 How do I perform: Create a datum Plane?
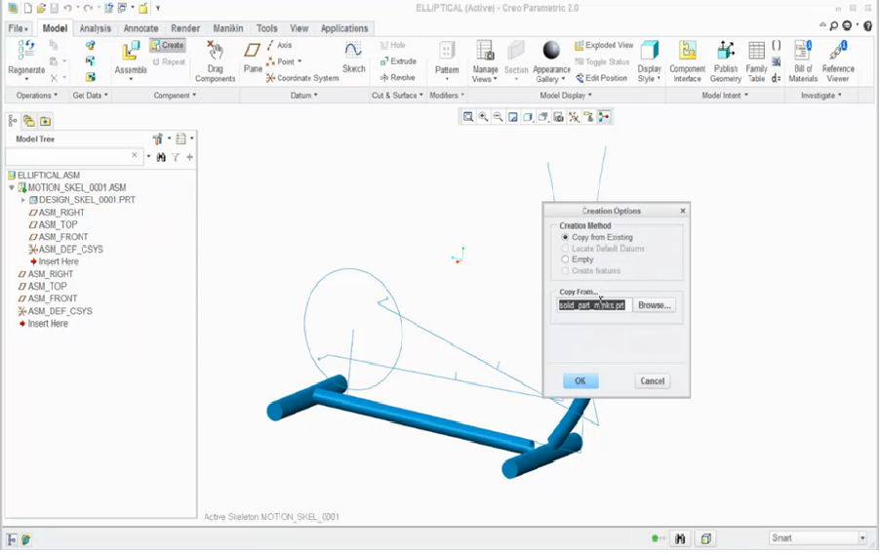click(253, 58)
